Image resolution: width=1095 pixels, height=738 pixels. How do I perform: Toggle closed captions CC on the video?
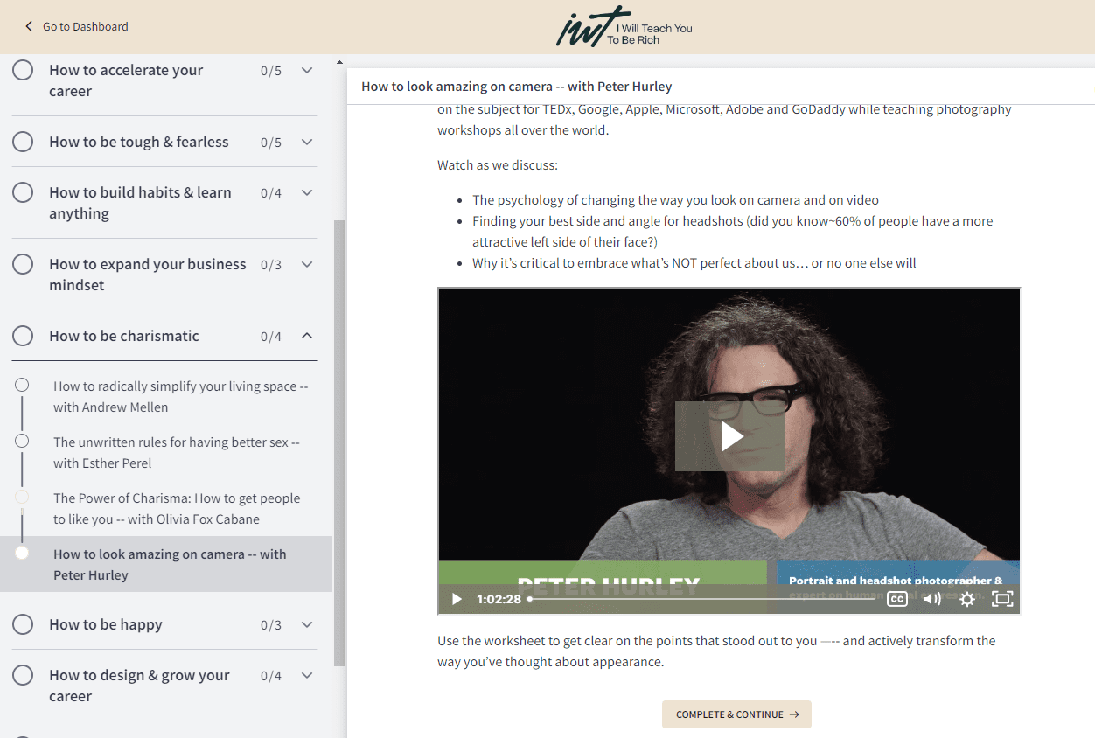pos(896,599)
